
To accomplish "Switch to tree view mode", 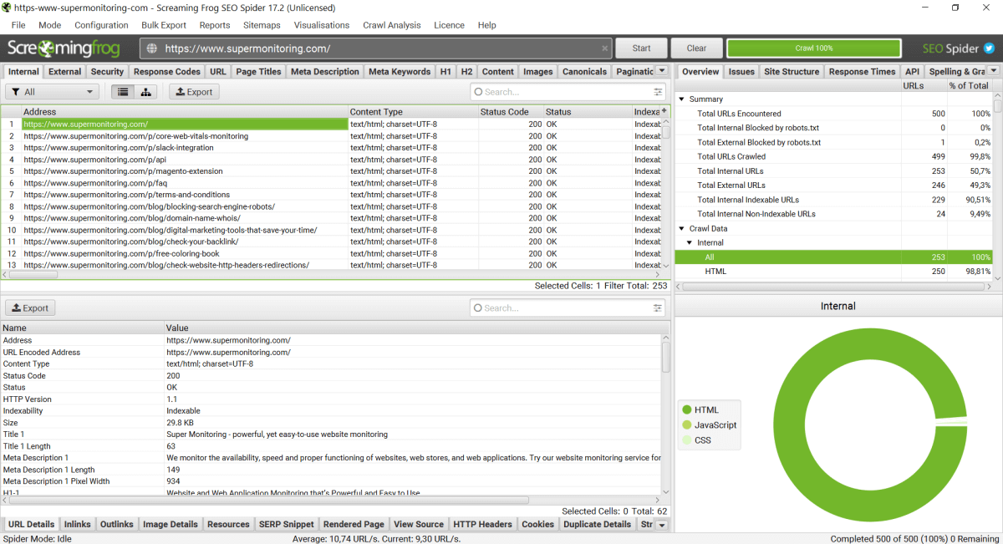I will (x=146, y=92).
